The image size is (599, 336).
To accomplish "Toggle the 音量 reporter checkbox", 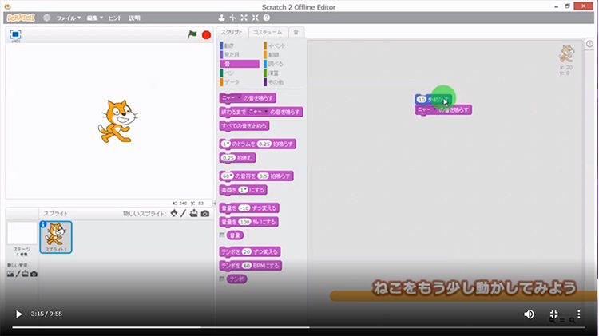I will click(x=222, y=235).
